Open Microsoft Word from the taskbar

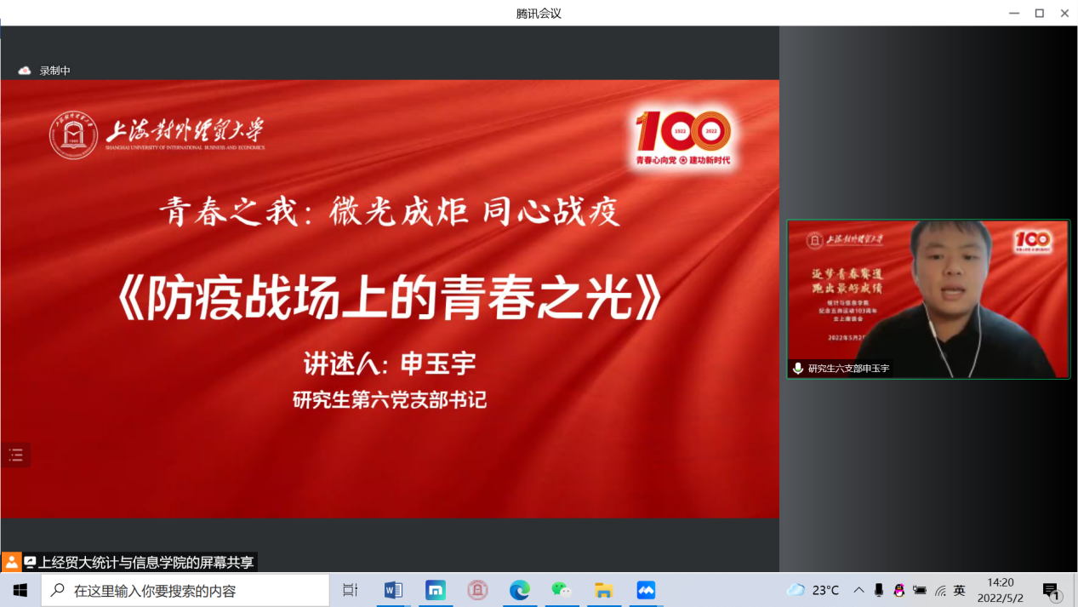(x=393, y=590)
